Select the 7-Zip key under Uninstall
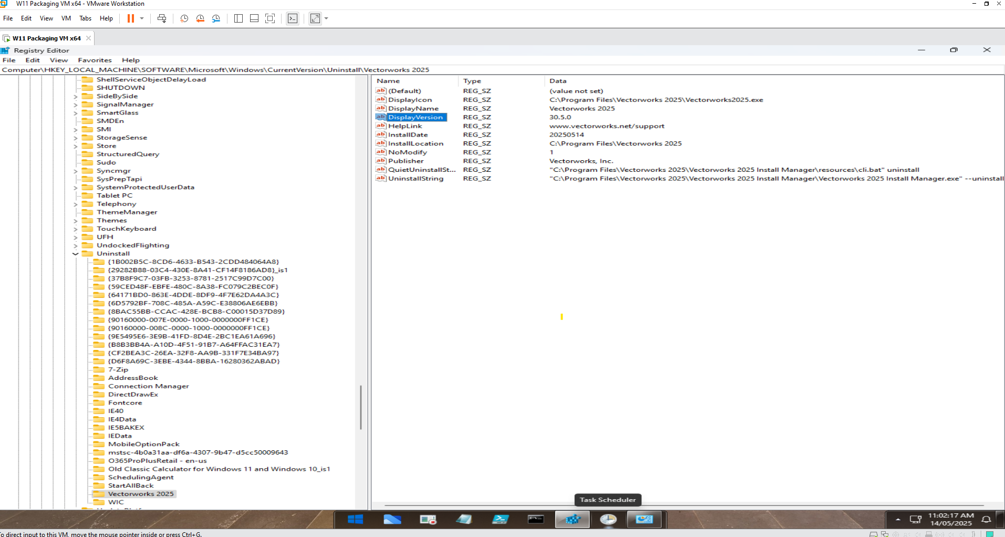The image size is (1005, 537). coord(118,369)
